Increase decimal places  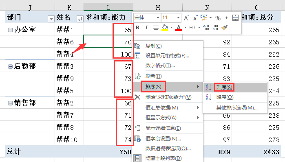click(206, 28)
